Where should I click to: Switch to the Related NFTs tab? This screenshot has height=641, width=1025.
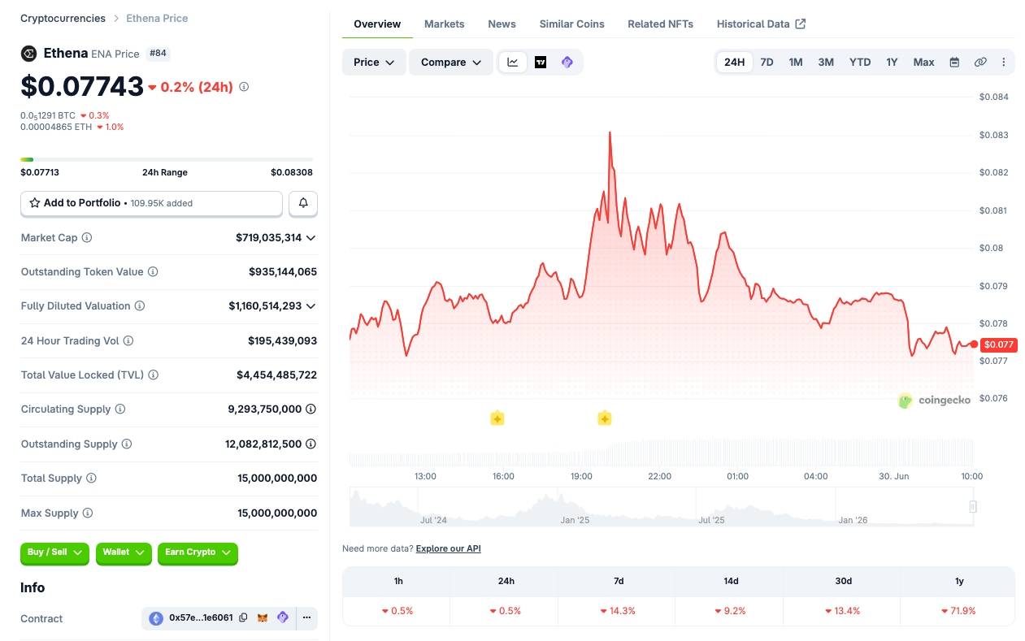coord(661,24)
